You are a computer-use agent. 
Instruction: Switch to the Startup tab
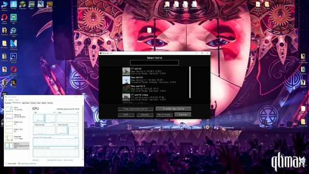33,103
